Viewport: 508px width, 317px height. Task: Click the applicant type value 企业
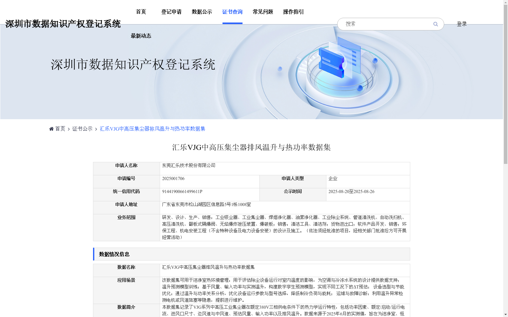[x=333, y=178]
